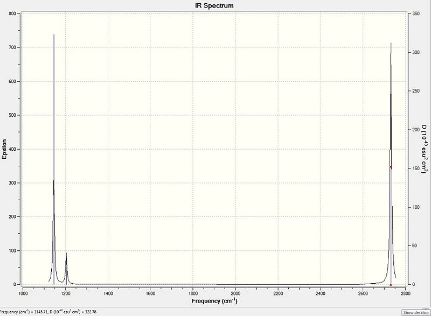Click the 1600 tick on frequency axis
This screenshot has width=431, height=316.
tap(150, 293)
